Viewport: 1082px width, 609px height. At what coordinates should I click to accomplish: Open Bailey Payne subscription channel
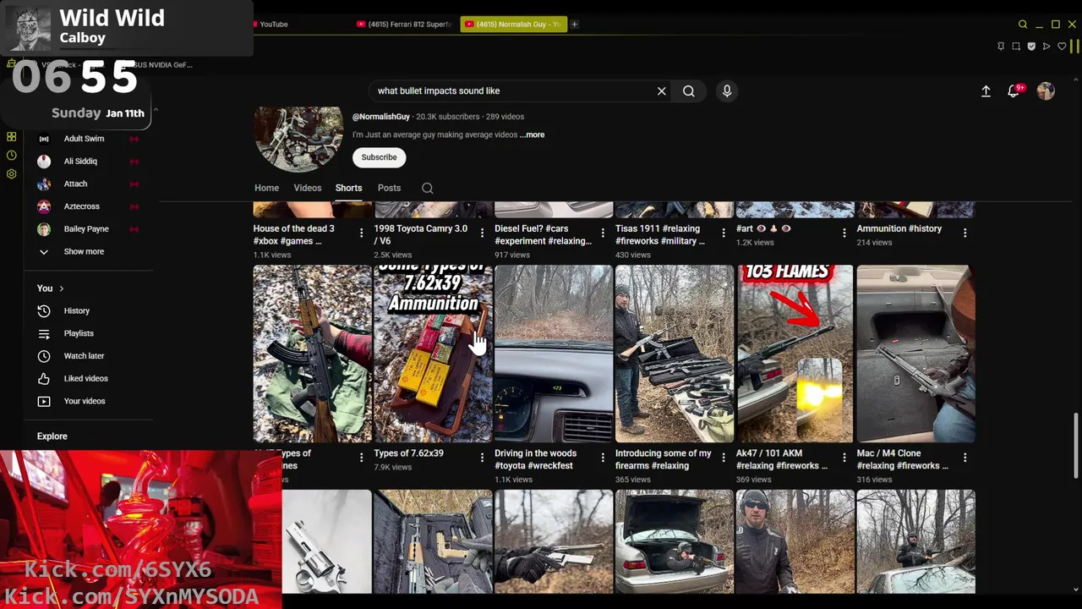(x=86, y=229)
